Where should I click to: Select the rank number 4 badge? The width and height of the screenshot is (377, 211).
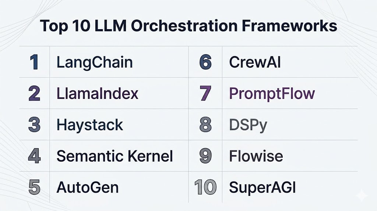(x=34, y=156)
